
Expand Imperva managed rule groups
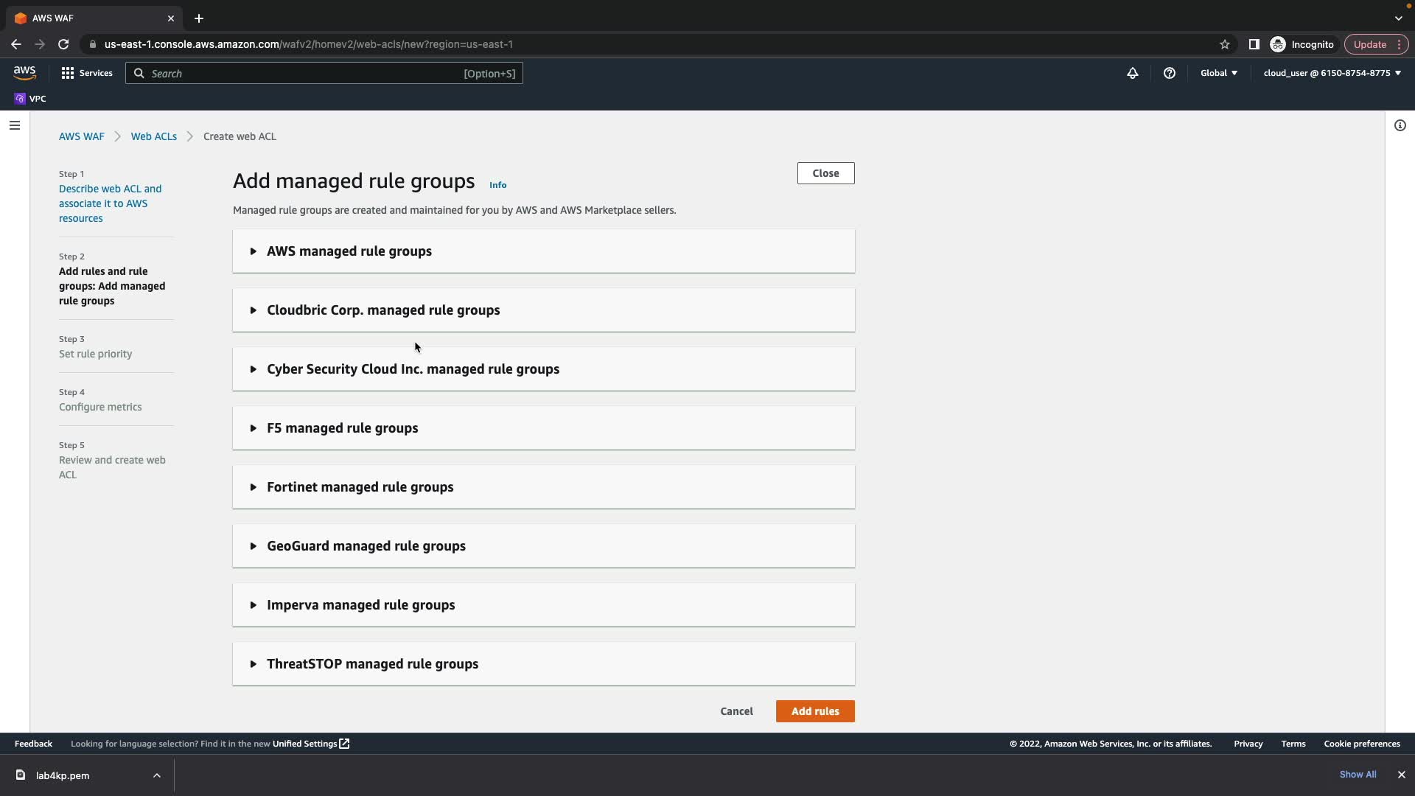pos(360,605)
